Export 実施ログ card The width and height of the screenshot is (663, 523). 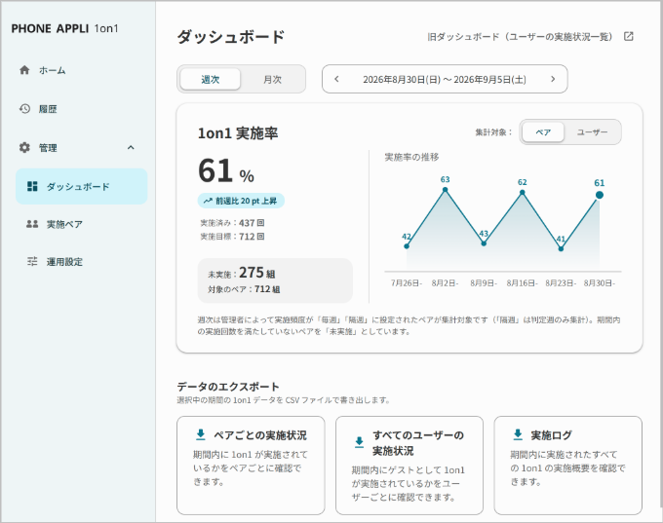coord(567,466)
